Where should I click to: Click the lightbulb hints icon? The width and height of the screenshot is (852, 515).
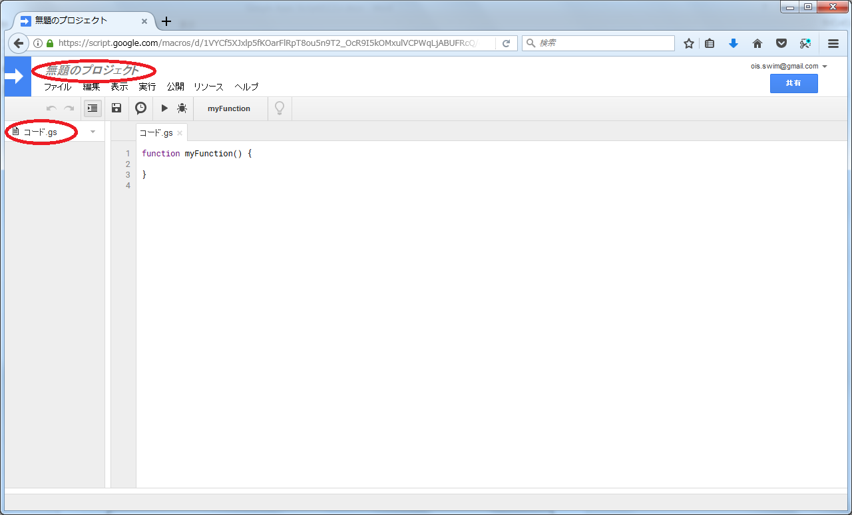point(280,108)
